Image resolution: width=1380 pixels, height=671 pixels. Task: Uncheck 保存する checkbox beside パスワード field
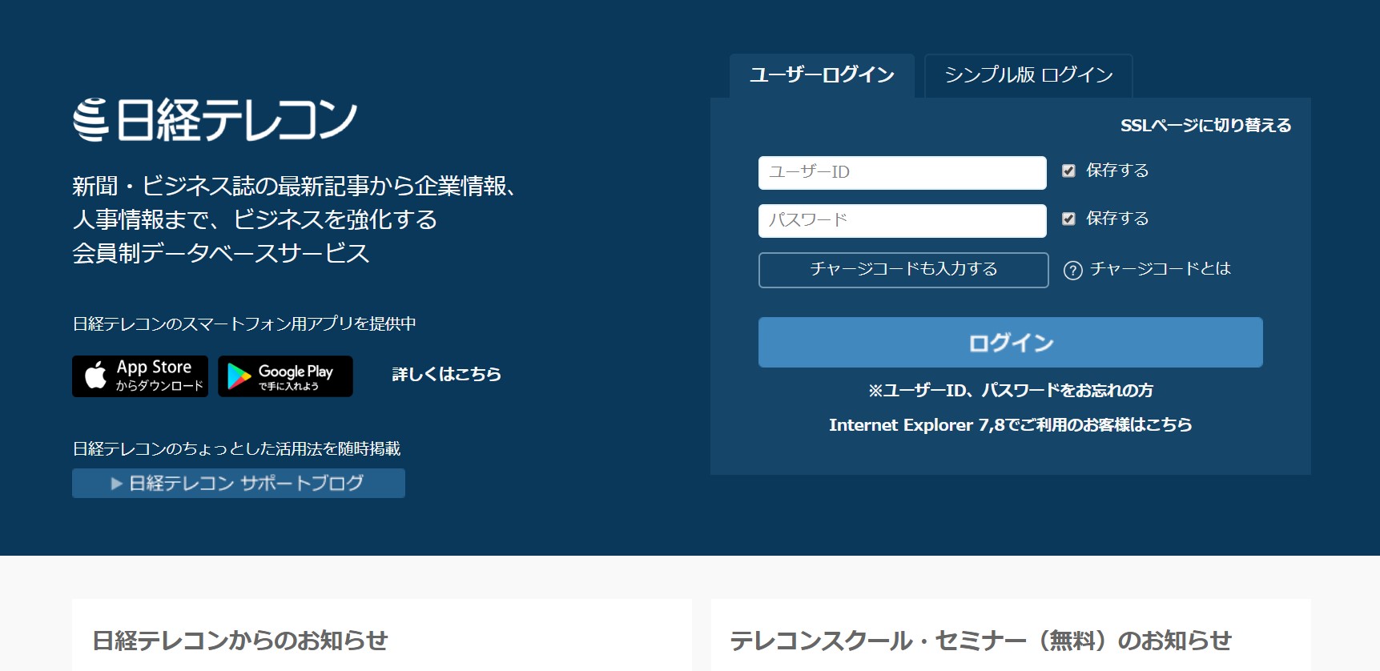(x=1068, y=219)
